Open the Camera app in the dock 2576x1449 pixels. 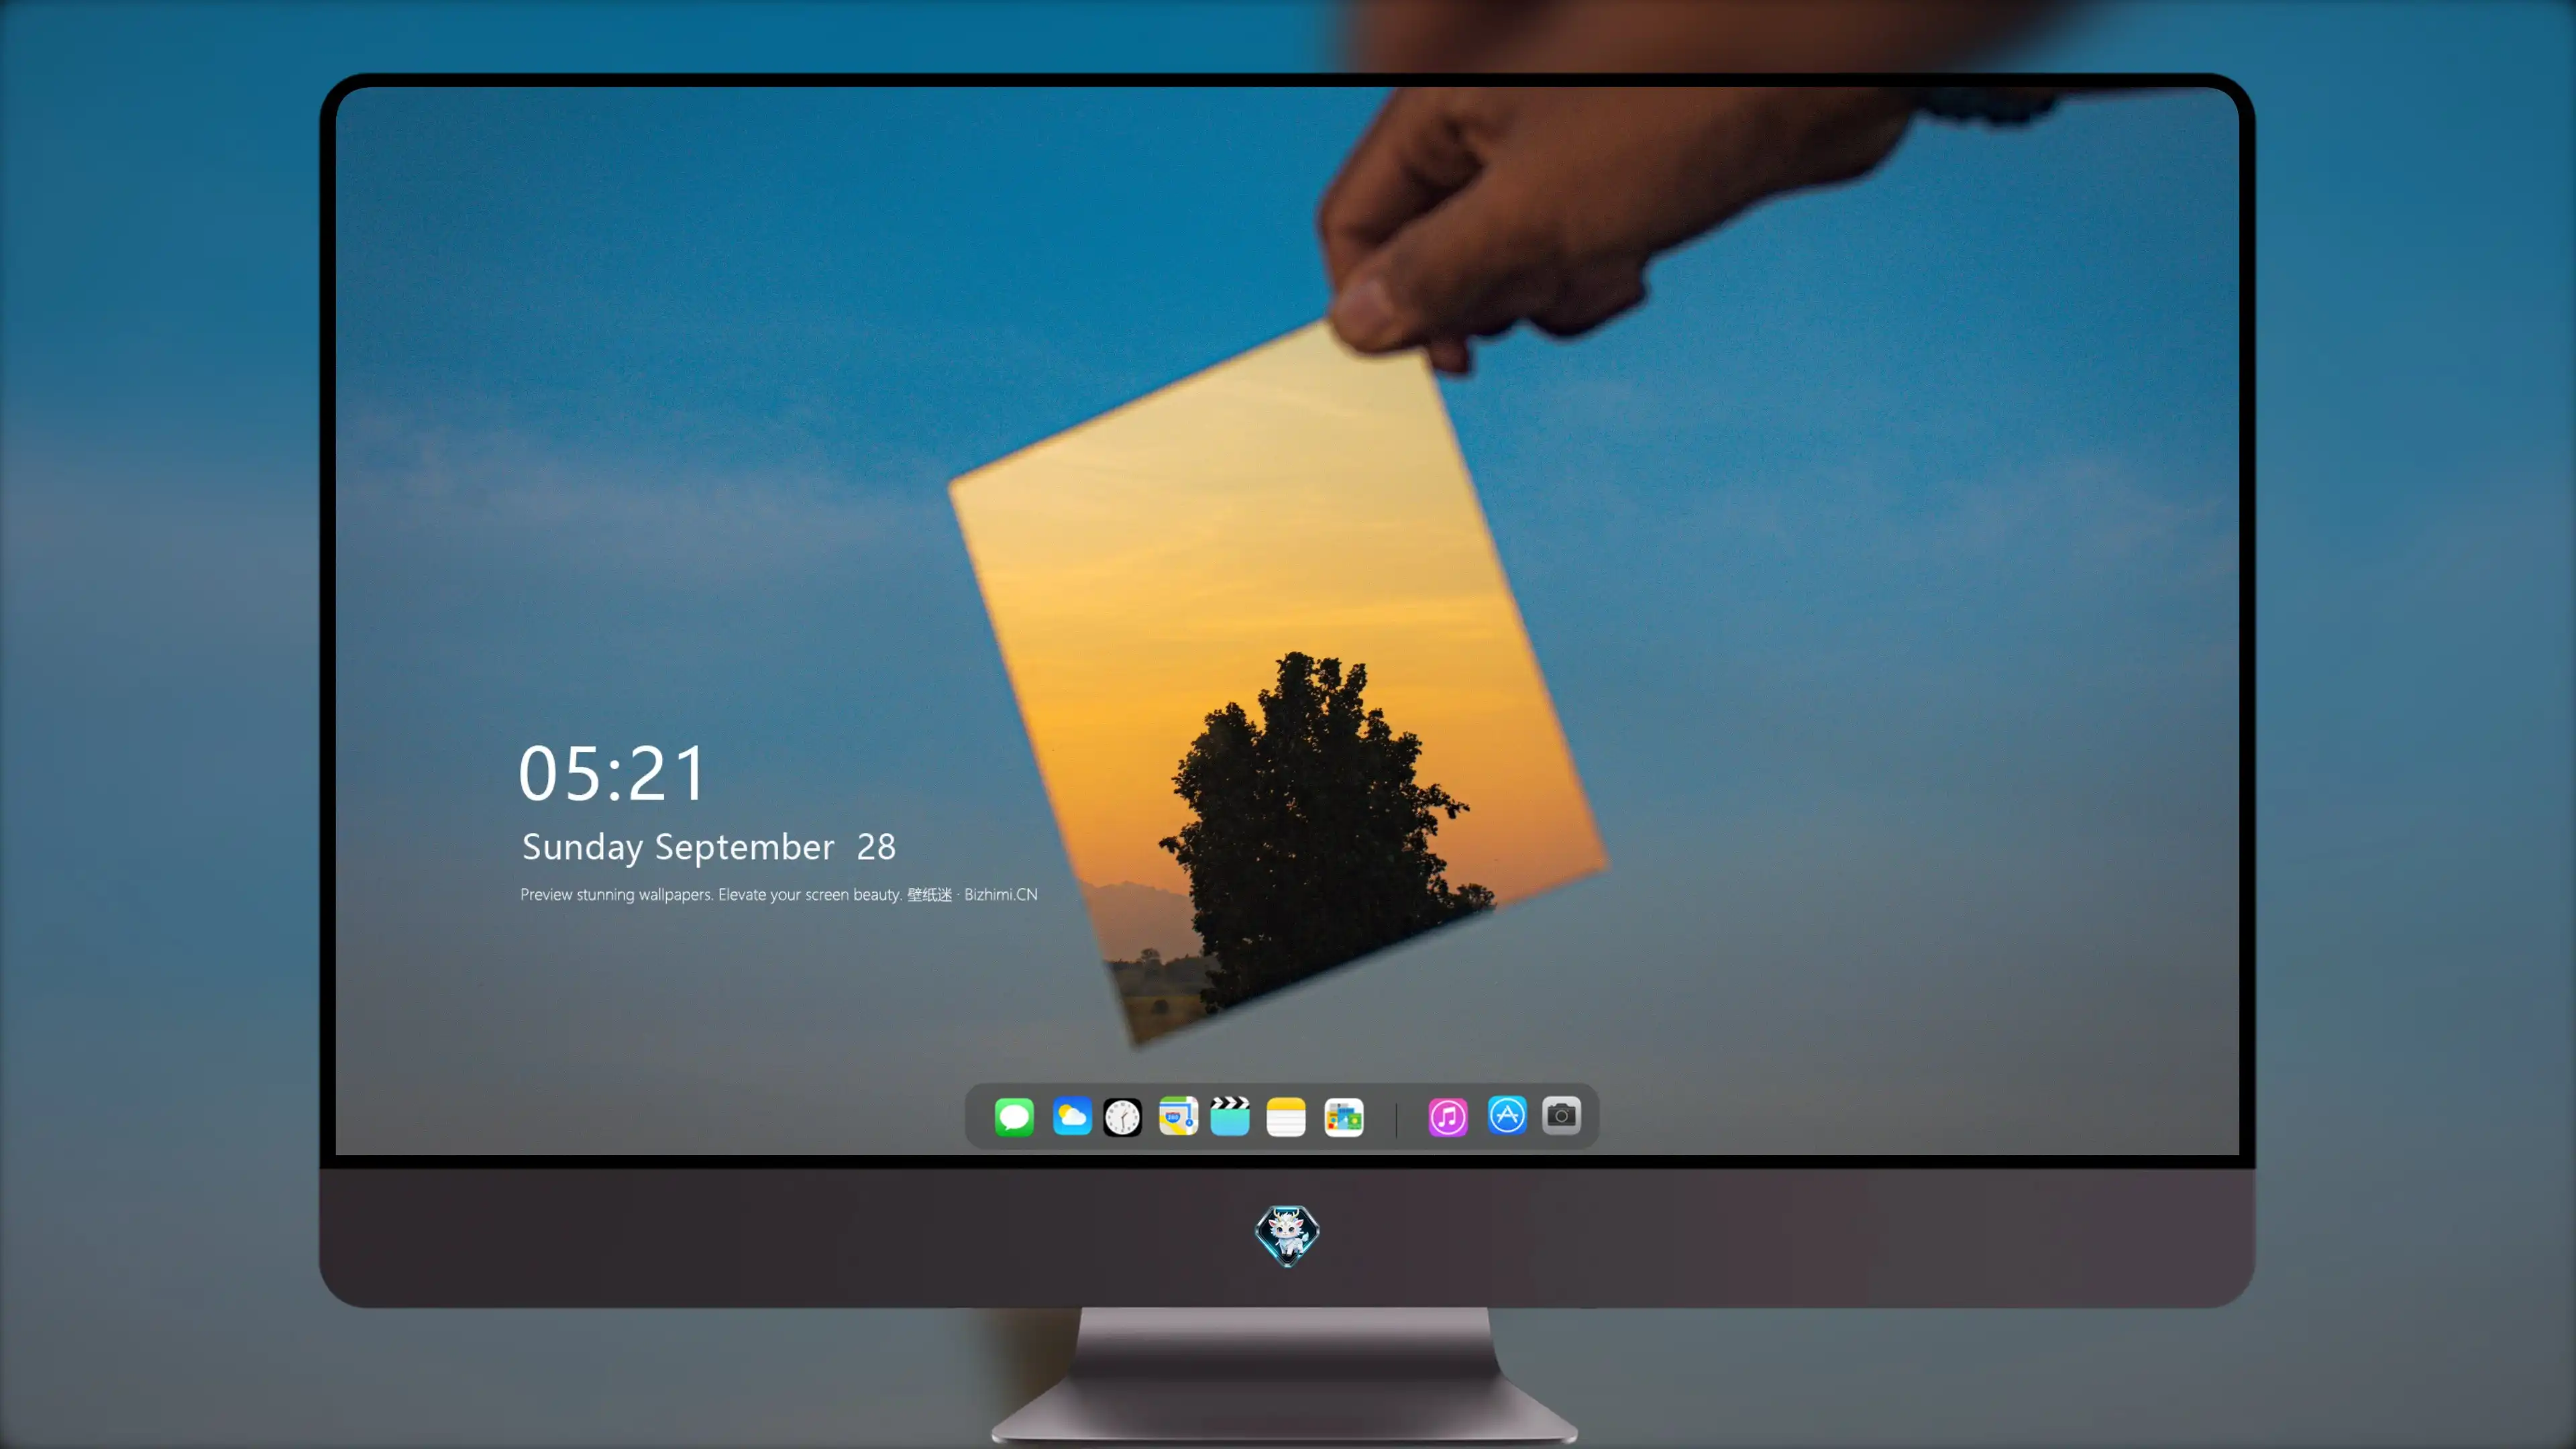[1561, 1115]
